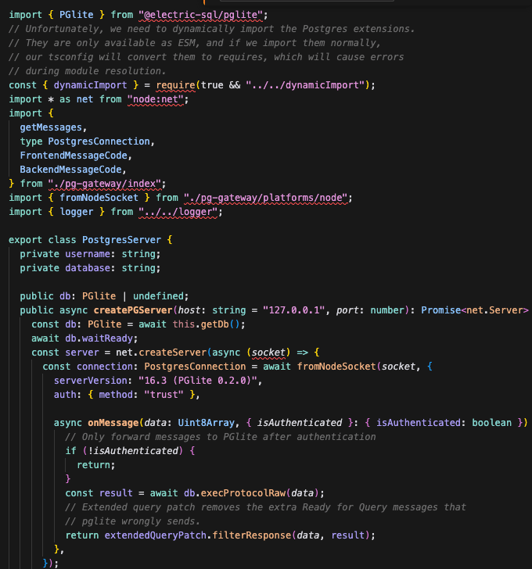
Task: Click the FrontendMessageCode import name
Action: (x=74, y=156)
